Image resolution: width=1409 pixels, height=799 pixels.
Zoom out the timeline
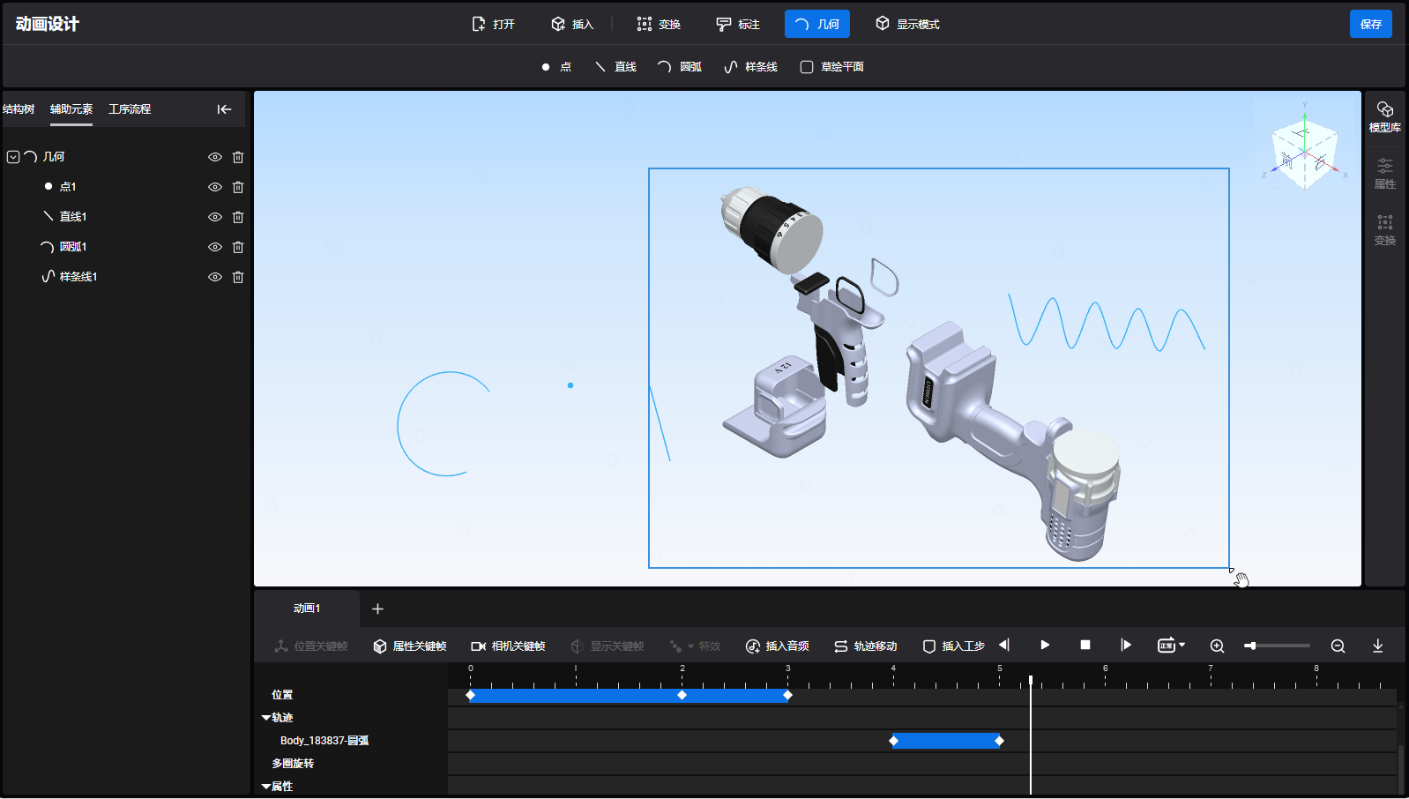click(1338, 646)
